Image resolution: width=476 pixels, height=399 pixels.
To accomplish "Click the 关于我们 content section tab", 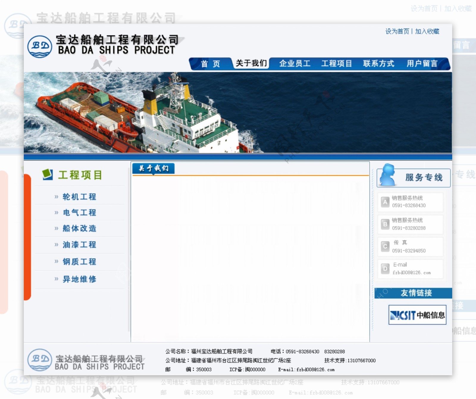I will coord(154,169).
